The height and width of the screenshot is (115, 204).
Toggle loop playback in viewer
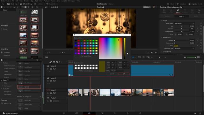pyautogui.click(x=148, y=52)
